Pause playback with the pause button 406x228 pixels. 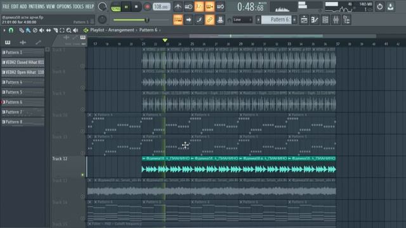(x=126, y=7)
